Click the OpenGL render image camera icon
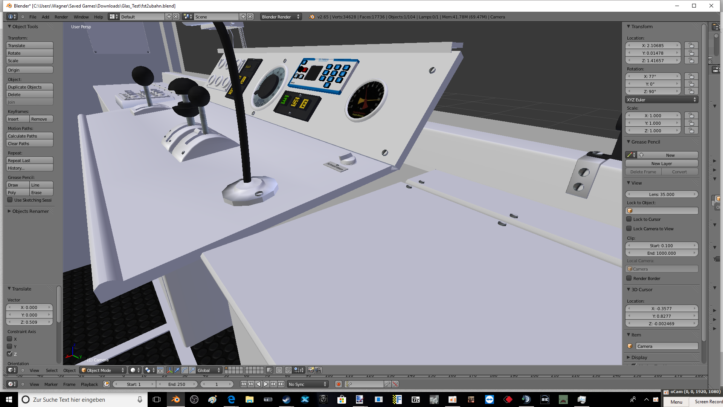723x407 pixels. pos(311,370)
